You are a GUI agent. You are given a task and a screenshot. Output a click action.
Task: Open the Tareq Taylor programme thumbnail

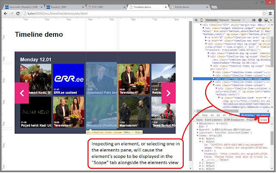pyautogui.click(x=163, y=112)
